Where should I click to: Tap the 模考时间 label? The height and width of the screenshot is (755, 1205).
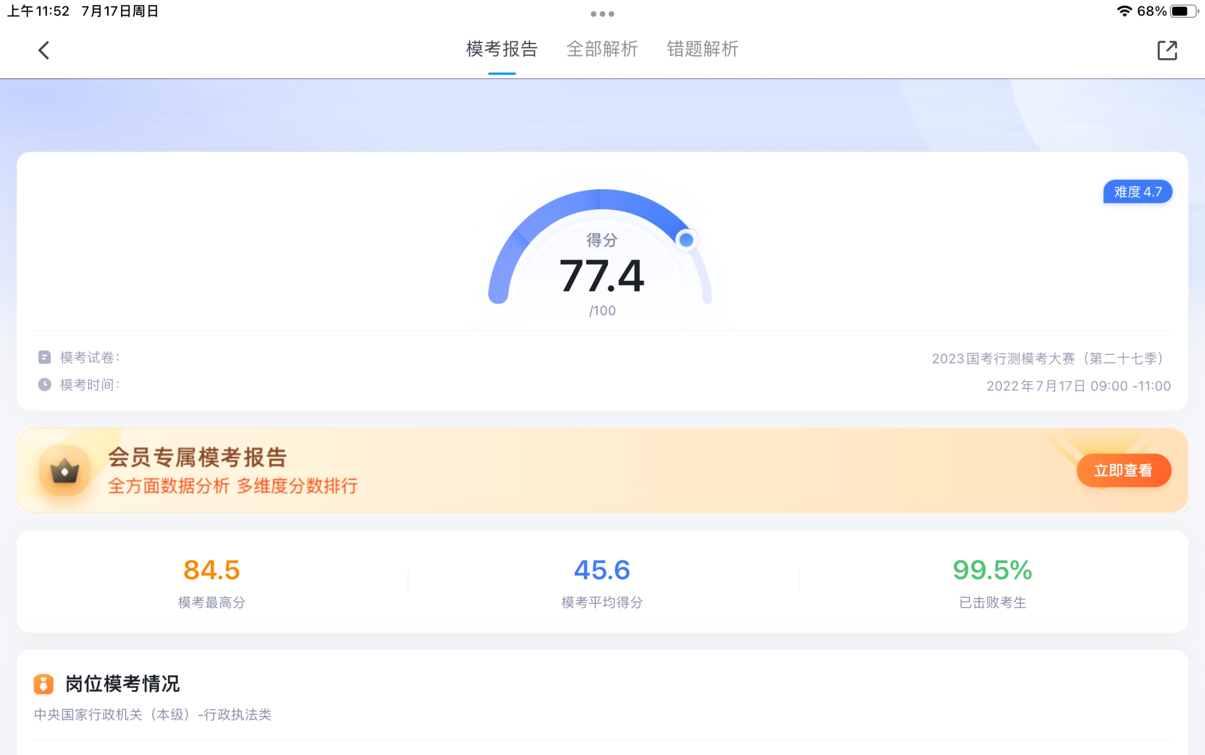click(x=90, y=385)
